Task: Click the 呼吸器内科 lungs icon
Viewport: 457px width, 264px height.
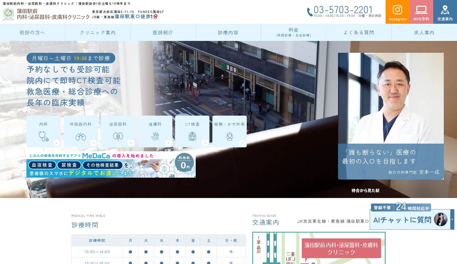Action: pyautogui.click(x=81, y=136)
